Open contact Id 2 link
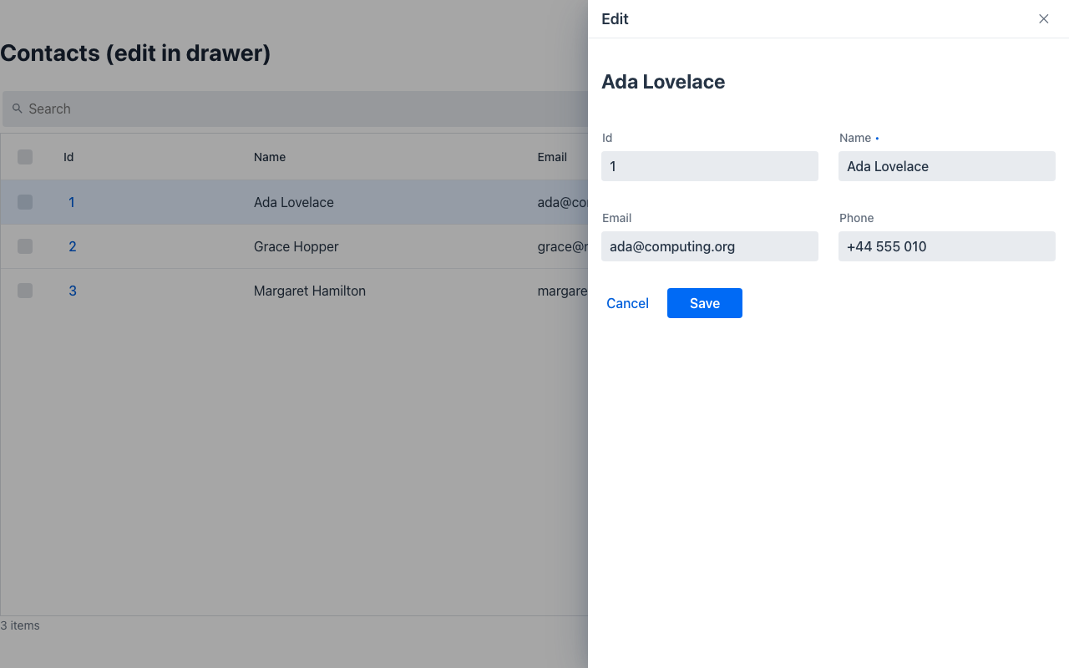 73,246
